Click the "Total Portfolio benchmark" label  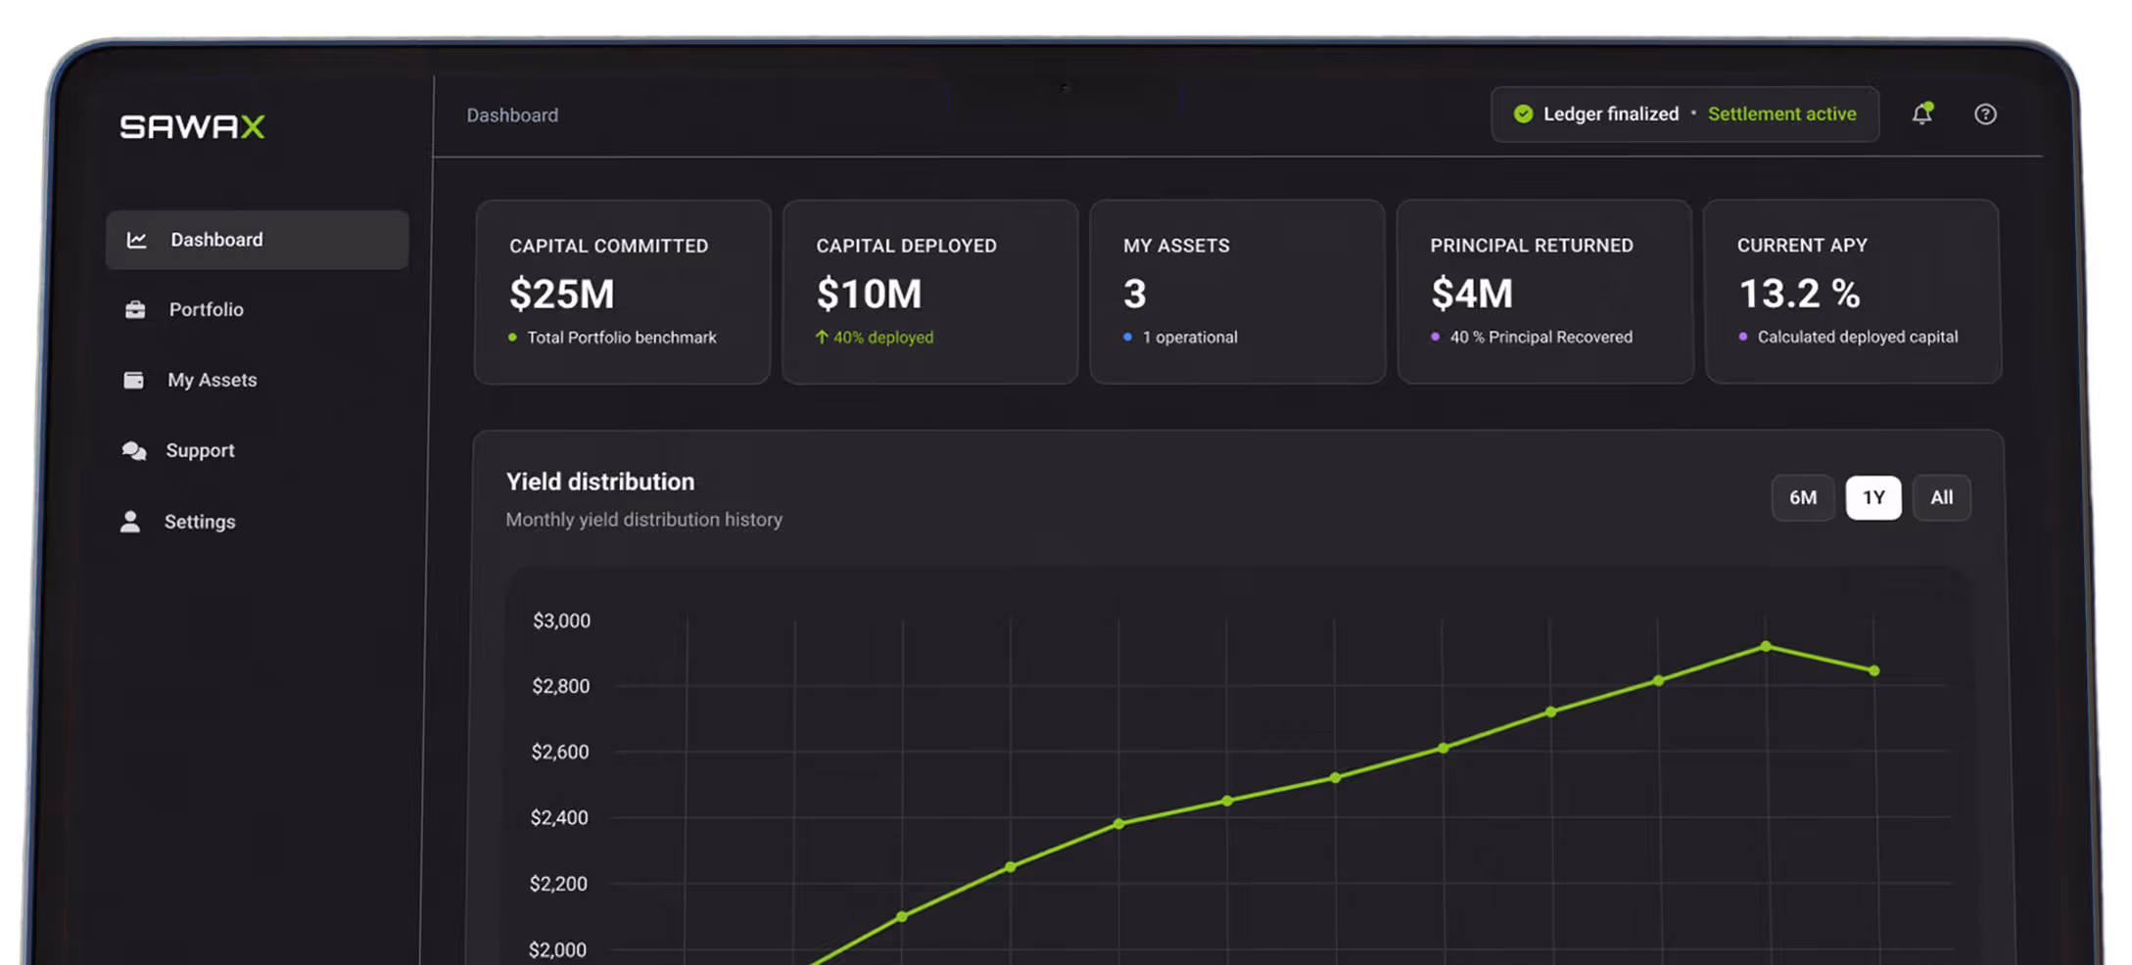(x=622, y=338)
